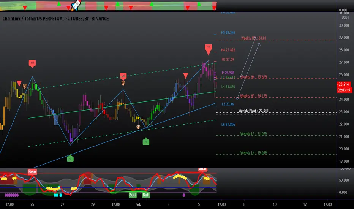This screenshot has height=209, width=354.
Task: Click the 26.000 price axis value
Action: [344, 74]
